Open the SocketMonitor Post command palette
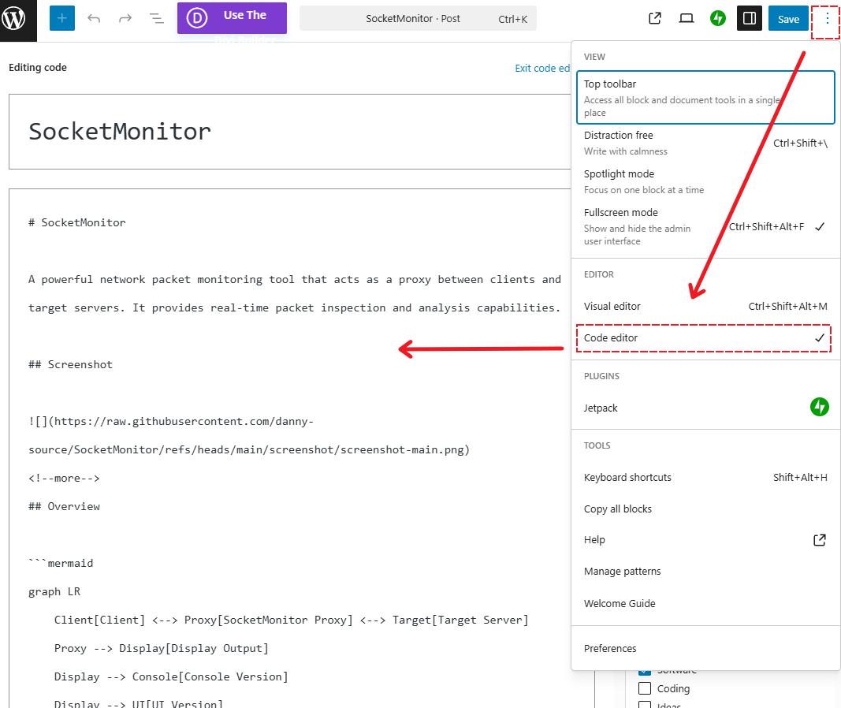 pos(418,19)
